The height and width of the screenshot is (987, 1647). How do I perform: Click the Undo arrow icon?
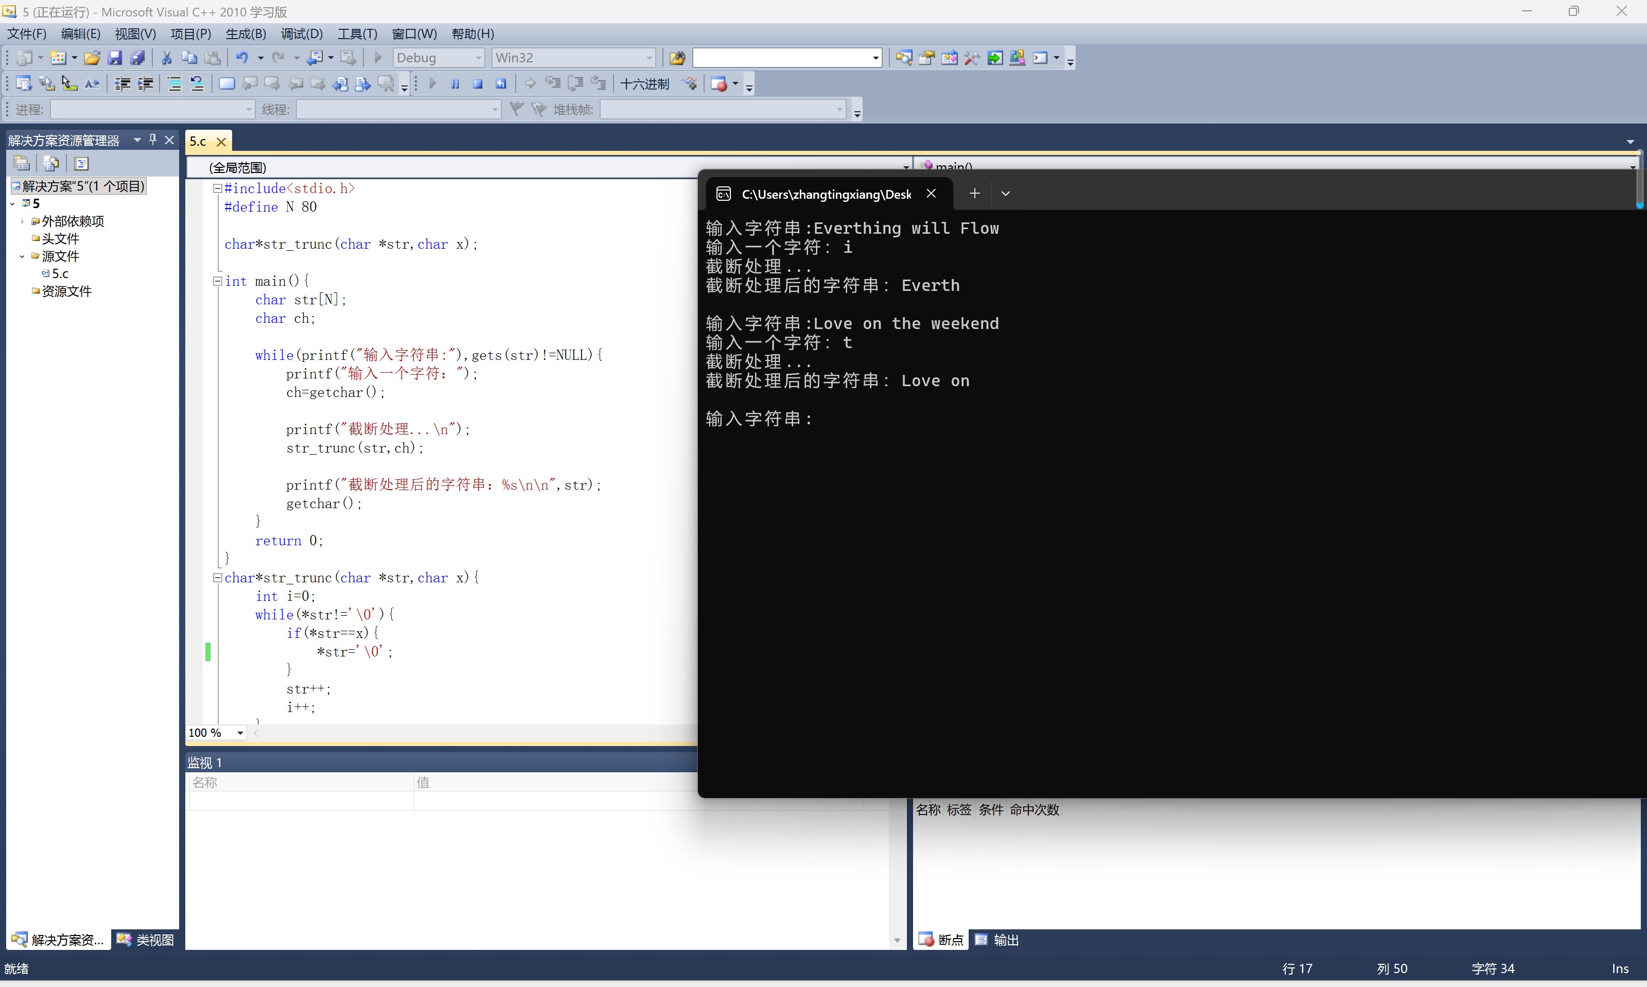(x=242, y=58)
